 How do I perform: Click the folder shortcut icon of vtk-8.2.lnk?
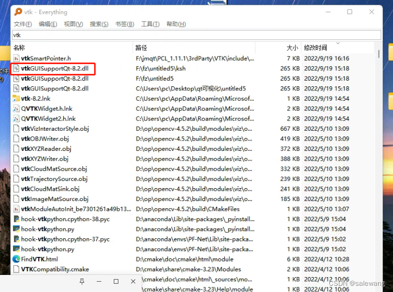click(x=17, y=98)
